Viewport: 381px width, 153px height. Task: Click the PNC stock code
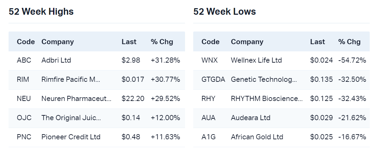point(24,137)
